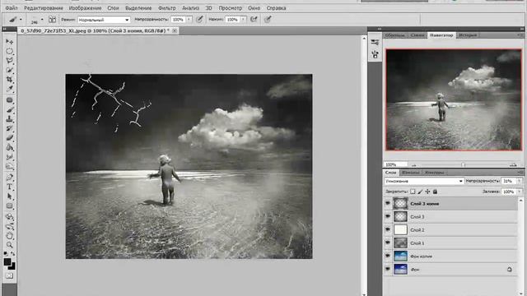527x296 pixels.
Task: Open the 'Фильтр' menu
Action: (166, 7)
